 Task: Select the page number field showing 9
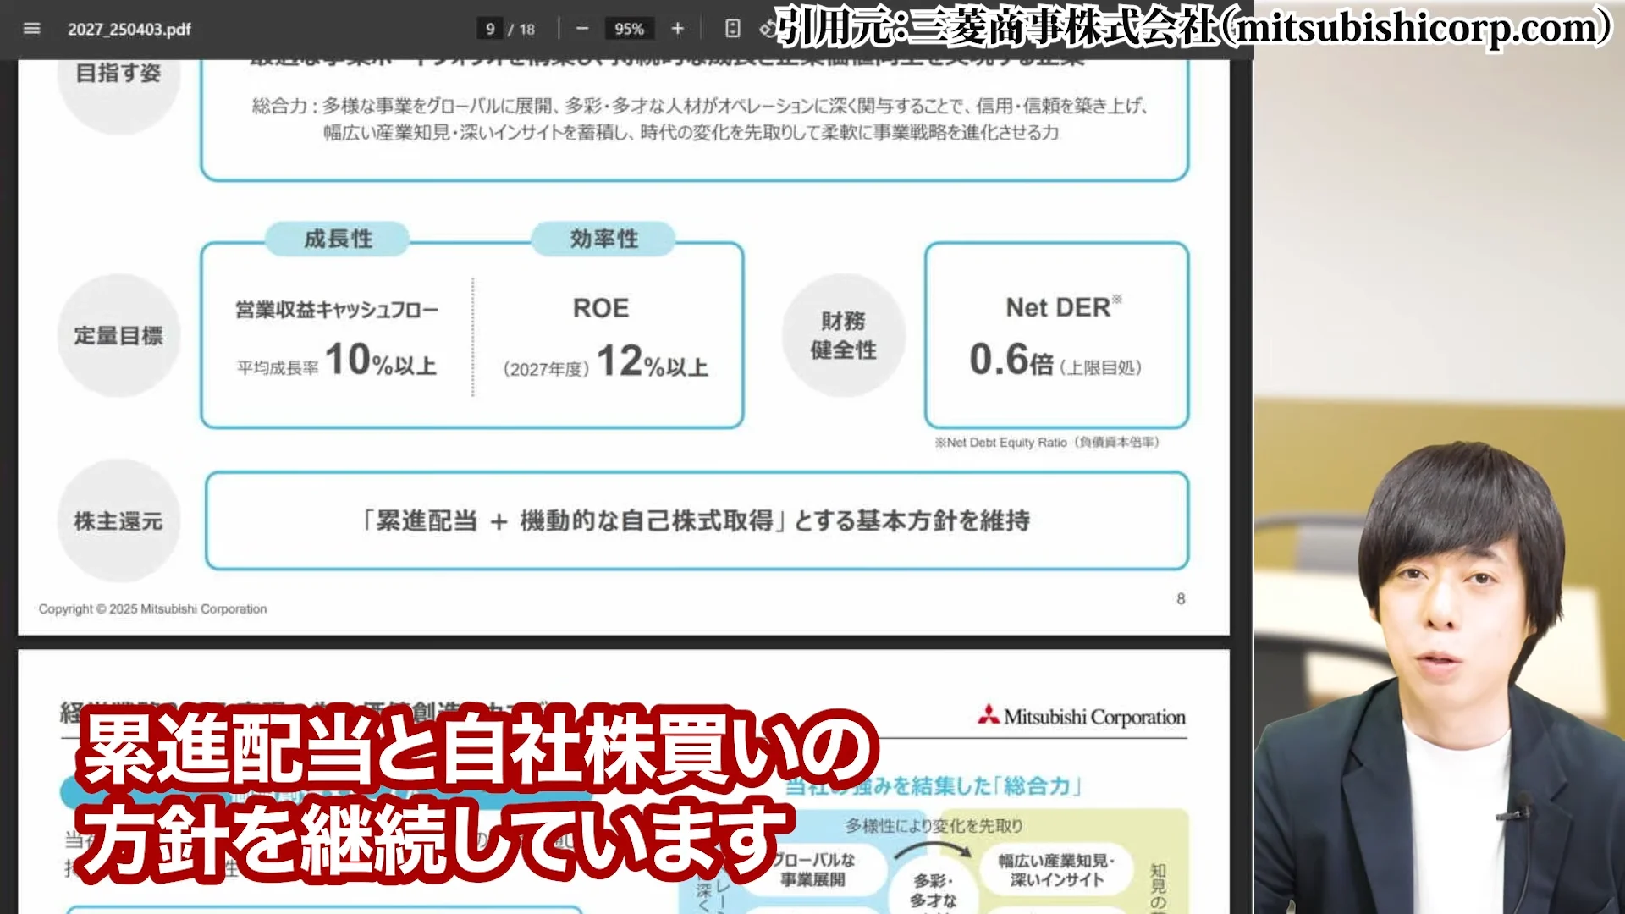coord(490,29)
